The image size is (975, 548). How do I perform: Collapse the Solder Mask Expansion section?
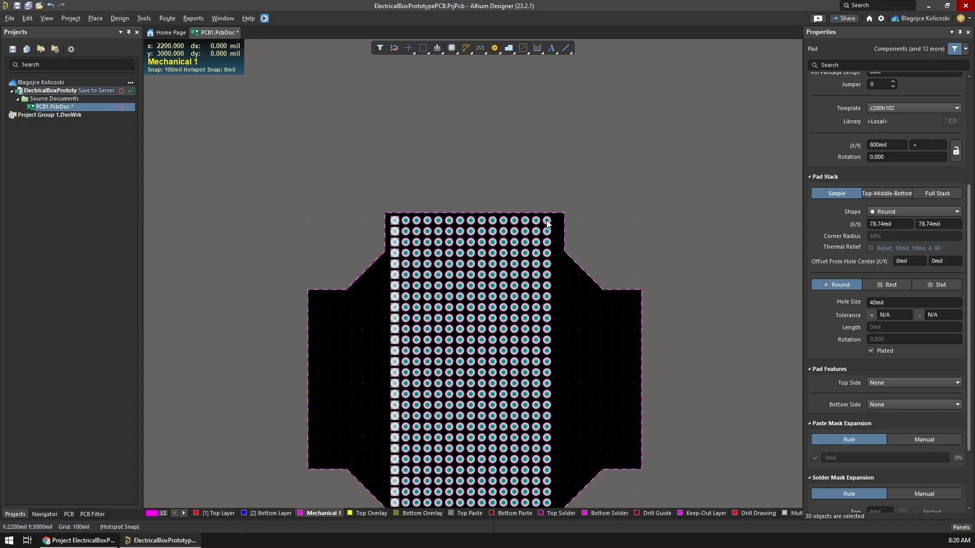(x=809, y=477)
